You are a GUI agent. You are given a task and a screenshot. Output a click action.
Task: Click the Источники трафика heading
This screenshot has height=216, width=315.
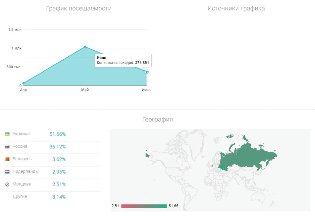(x=236, y=9)
